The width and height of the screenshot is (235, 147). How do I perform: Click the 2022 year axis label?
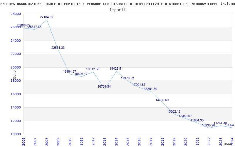point(209,142)
